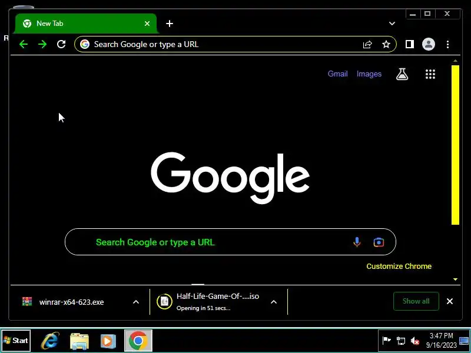This screenshot has width=471, height=353.
Task: Open Action Center flag in tray
Action: point(386,341)
